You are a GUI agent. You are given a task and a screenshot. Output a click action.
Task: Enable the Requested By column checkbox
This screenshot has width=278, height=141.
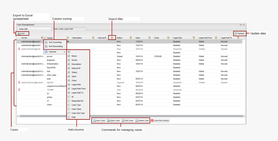69,101
